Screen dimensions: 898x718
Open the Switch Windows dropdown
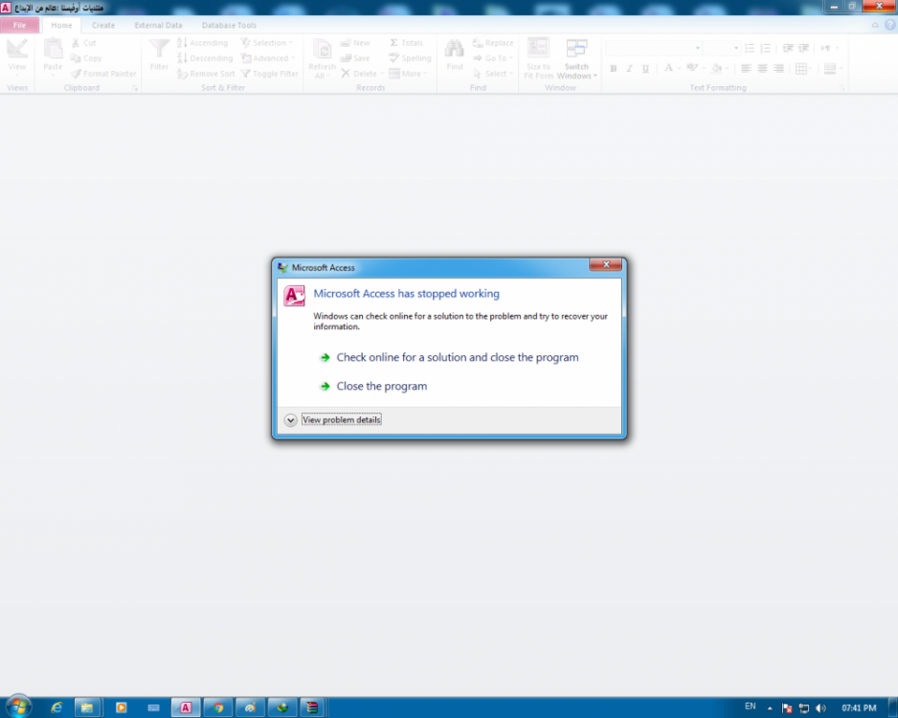[x=576, y=58]
